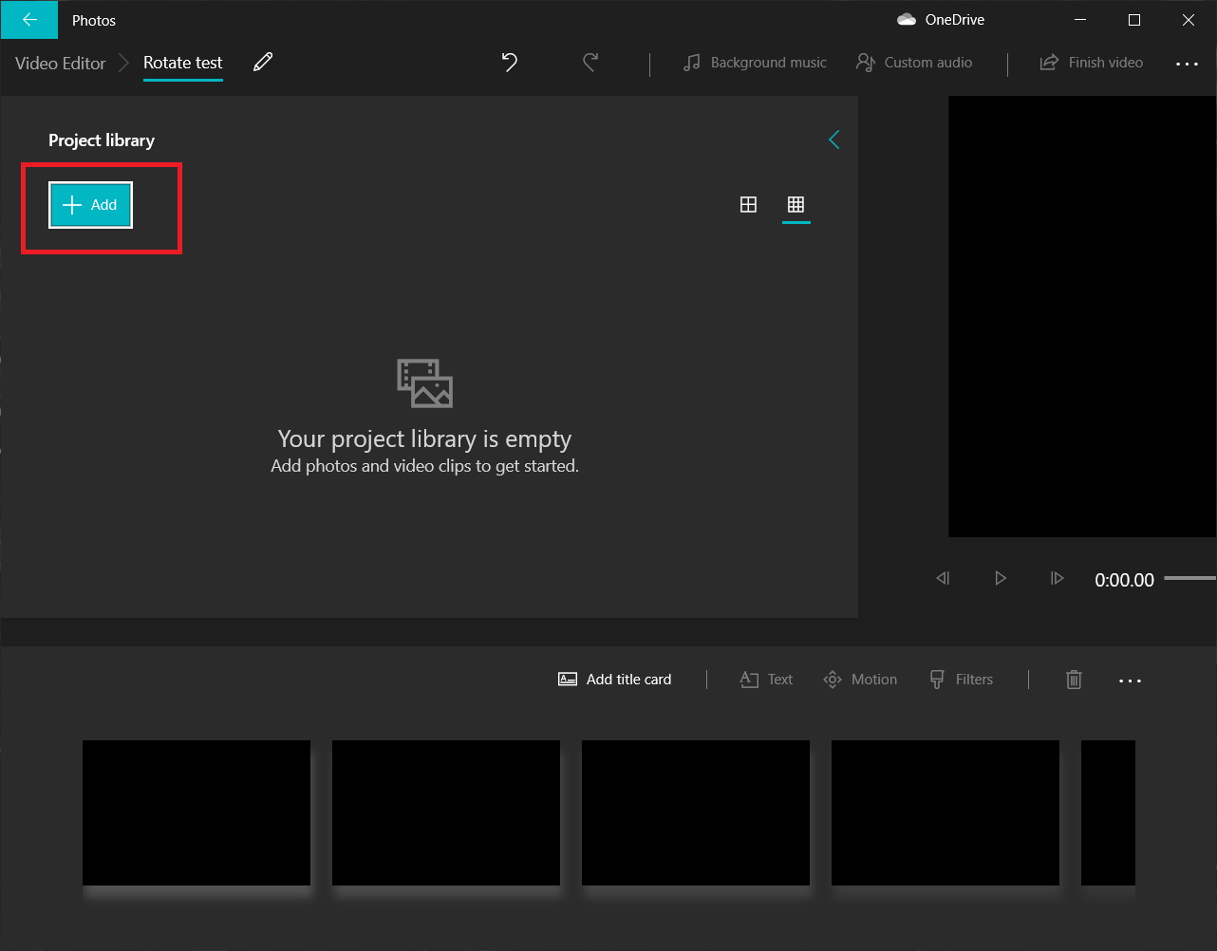Rename the project using the pencil icon
1217x951 pixels.
(x=262, y=61)
